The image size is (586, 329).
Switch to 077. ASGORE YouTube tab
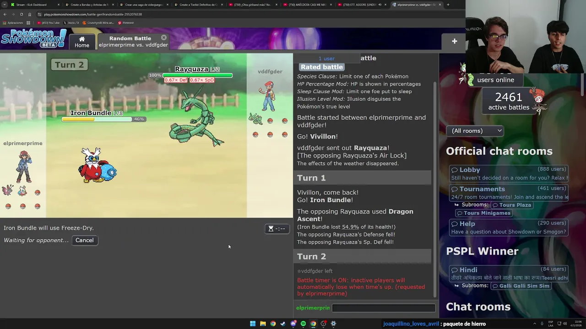pyautogui.click(x=362, y=5)
